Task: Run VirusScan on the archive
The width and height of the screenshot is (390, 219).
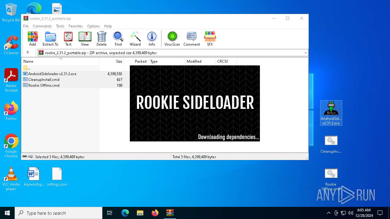Action: point(172,39)
